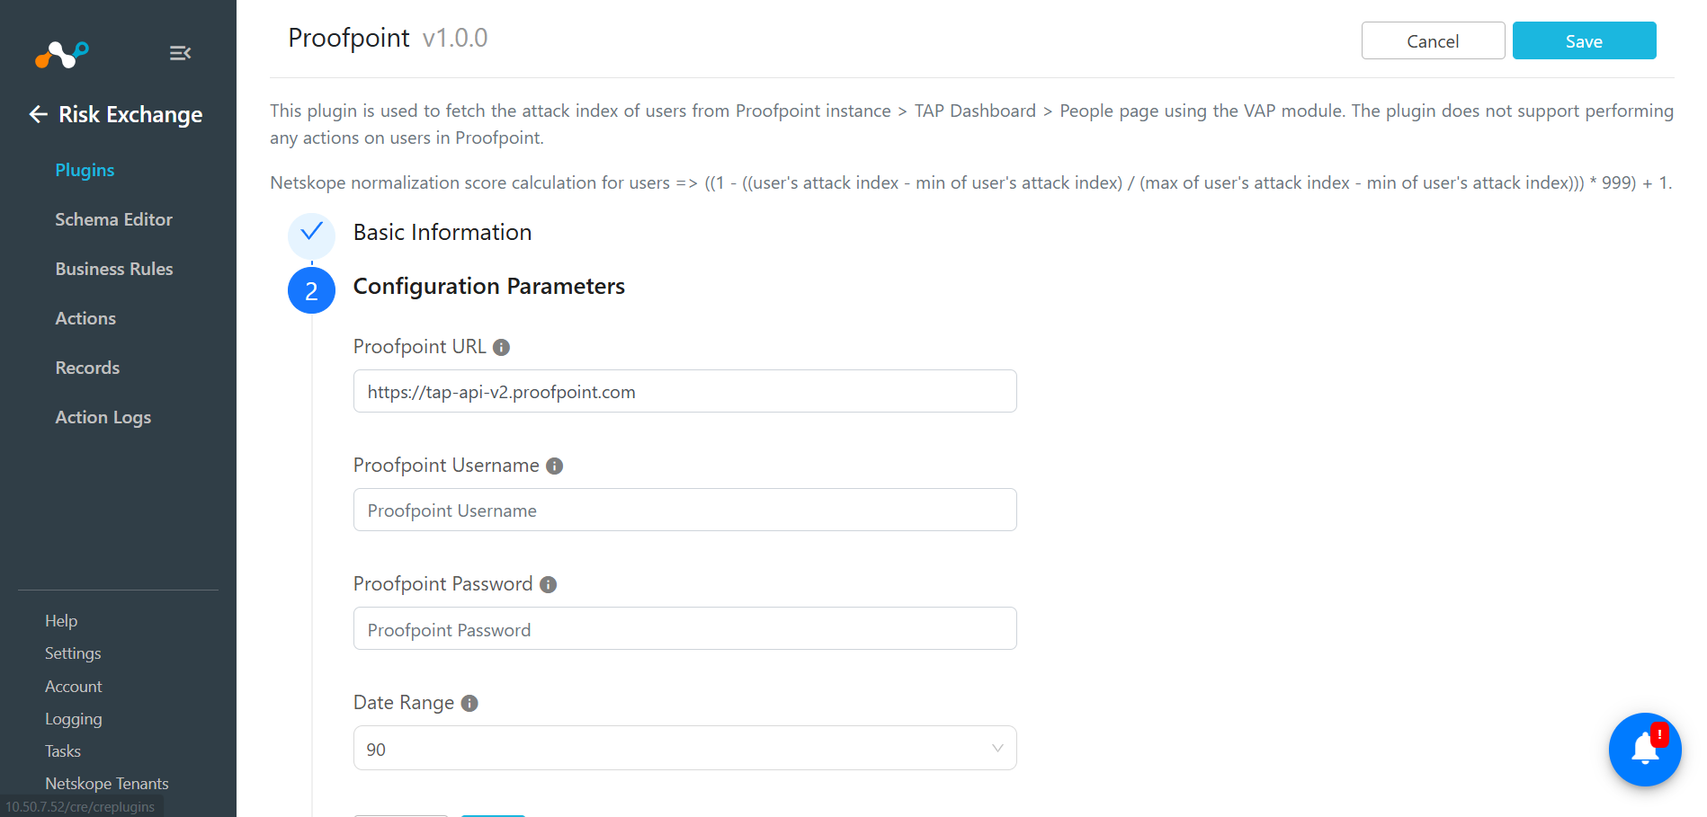The width and height of the screenshot is (1707, 817).
Task: Open the notifications bell icon
Action: pyautogui.click(x=1645, y=749)
